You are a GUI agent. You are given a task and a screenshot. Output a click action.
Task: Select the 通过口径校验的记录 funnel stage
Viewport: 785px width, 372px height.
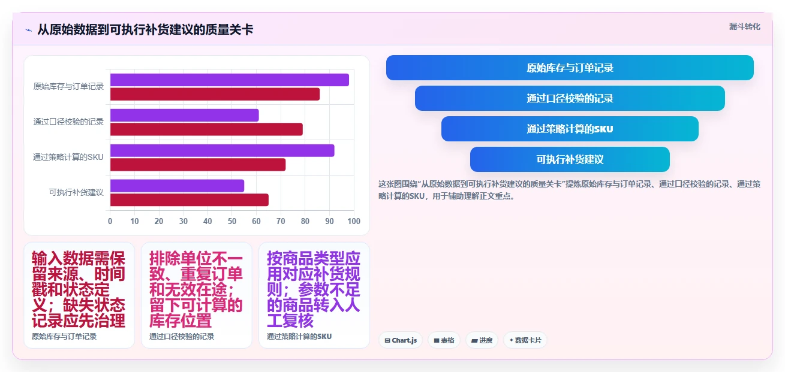570,98
